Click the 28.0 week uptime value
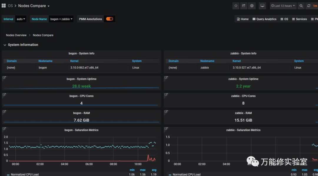 pos(81,86)
